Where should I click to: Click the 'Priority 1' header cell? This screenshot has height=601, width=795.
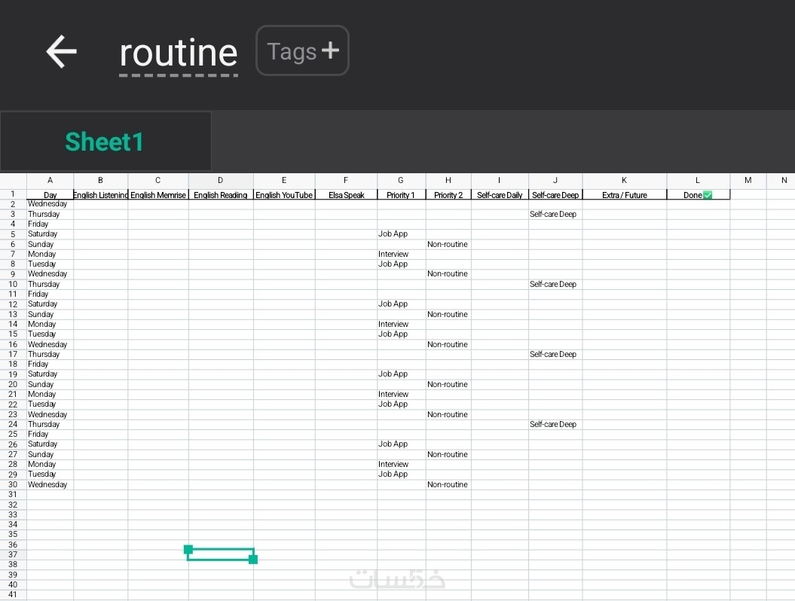click(401, 194)
